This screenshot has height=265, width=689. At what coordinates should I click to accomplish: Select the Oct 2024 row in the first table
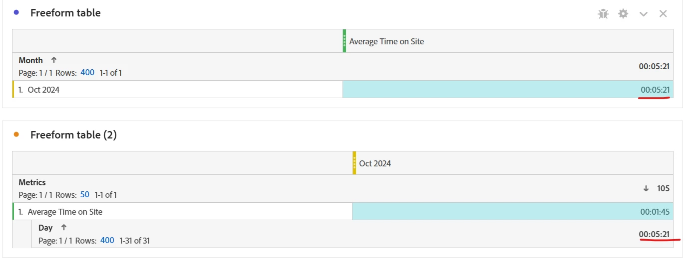click(x=43, y=90)
